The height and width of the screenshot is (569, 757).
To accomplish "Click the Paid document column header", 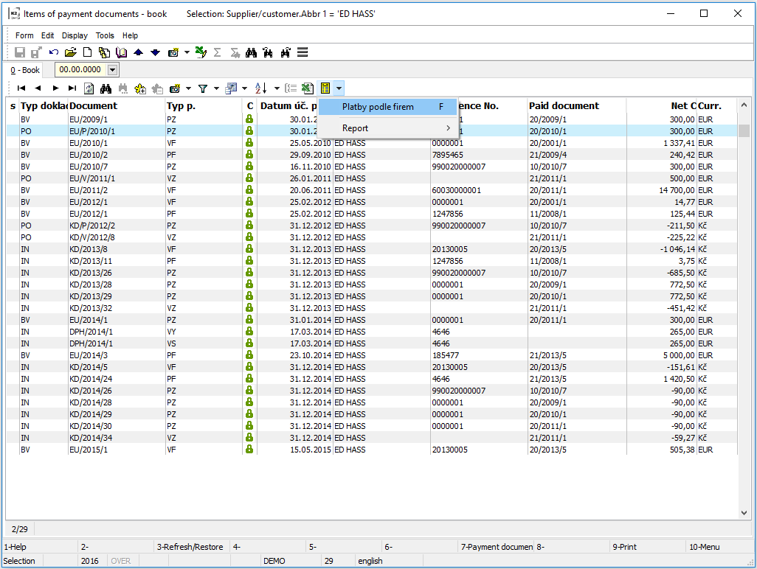I will 564,106.
